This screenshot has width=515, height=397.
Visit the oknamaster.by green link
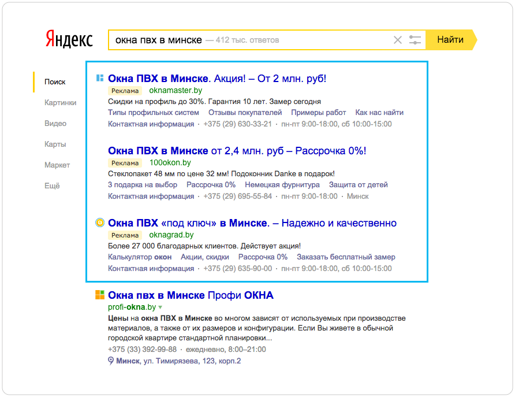176,90
